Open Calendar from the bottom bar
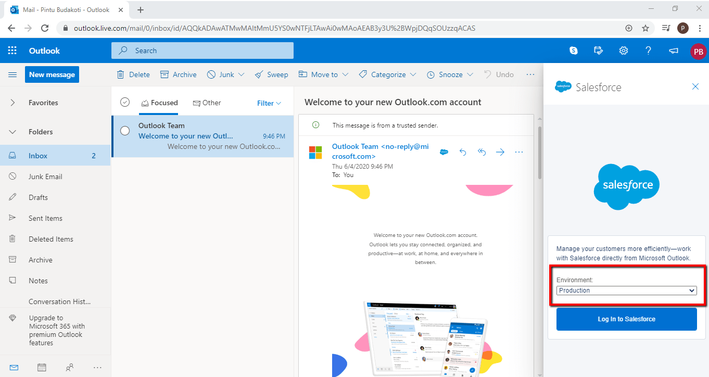Viewport: 709px width, 377px height. click(42, 368)
